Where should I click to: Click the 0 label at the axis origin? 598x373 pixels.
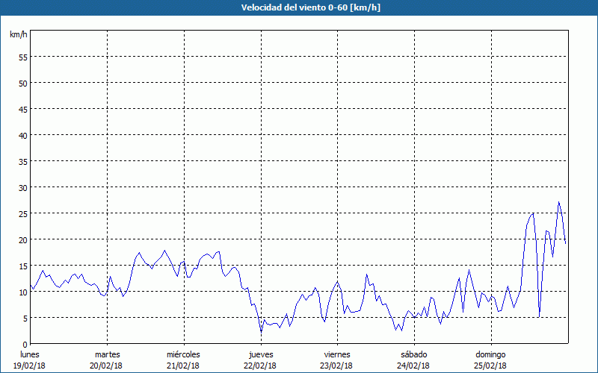coord(25,344)
